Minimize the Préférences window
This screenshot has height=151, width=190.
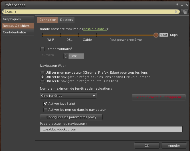coord(182,5)
